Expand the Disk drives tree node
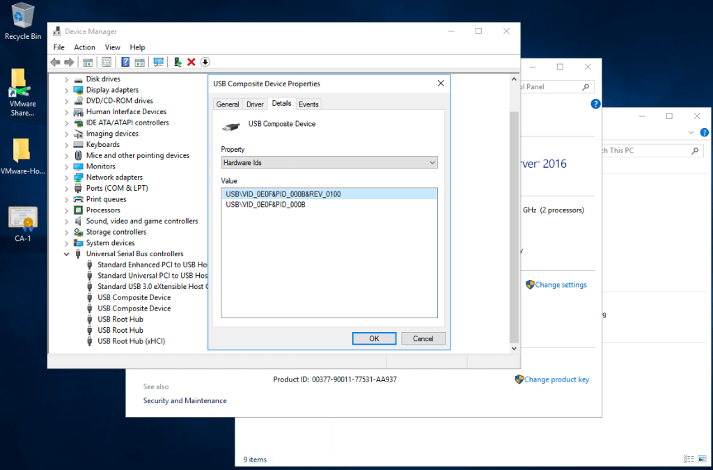The width and height of the screenshot is (713, 470). [67, 79]
